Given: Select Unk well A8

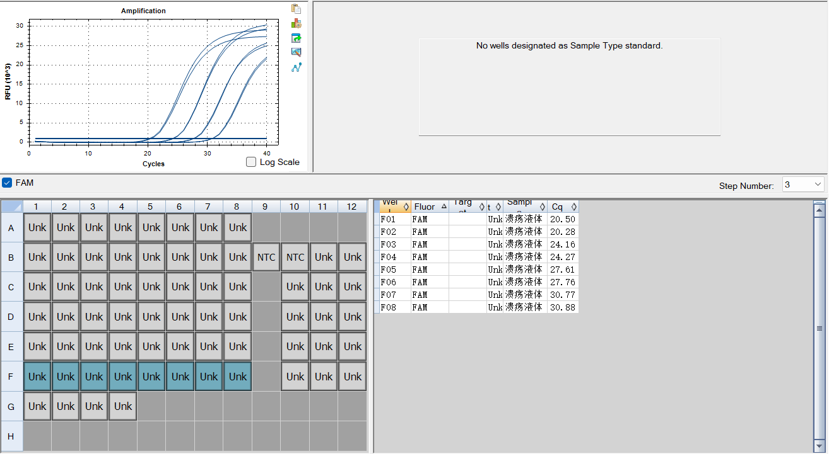Looking at the screenshot, I should [x=238, y=227].
